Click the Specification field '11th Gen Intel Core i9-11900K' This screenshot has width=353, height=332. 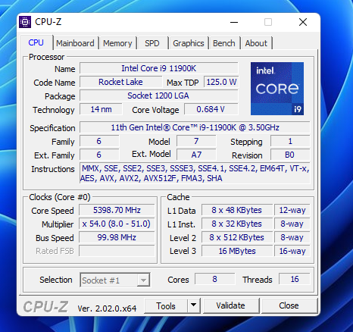(x=195, y=127)
